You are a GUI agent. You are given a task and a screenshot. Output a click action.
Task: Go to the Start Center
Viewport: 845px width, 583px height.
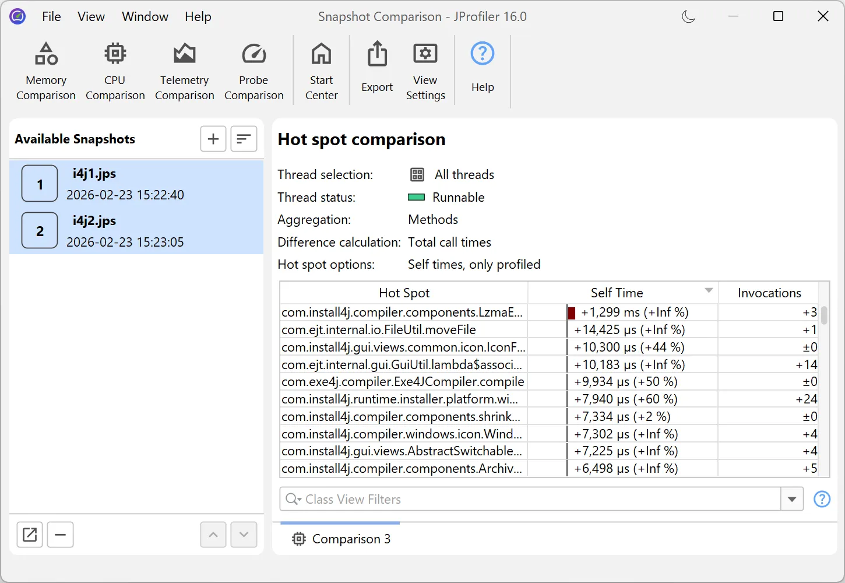pyautogui.click(x=321, y=70)
